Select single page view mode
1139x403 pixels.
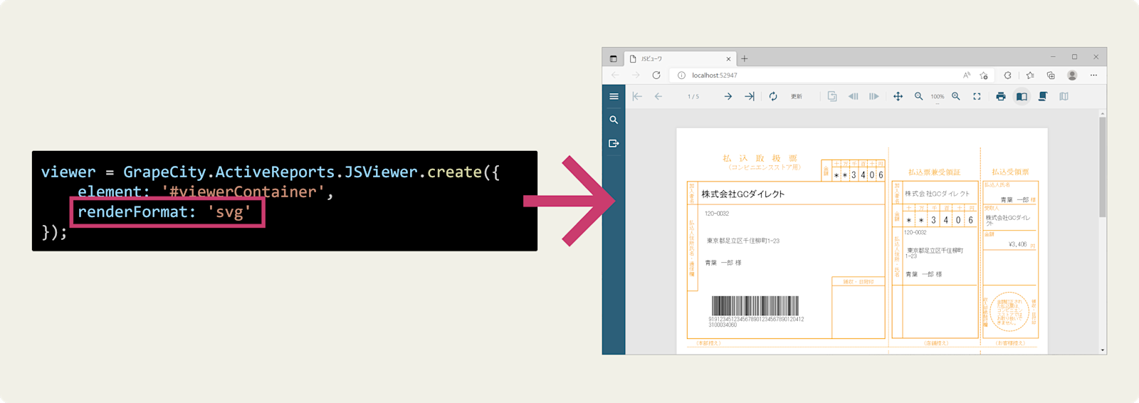1022,97
